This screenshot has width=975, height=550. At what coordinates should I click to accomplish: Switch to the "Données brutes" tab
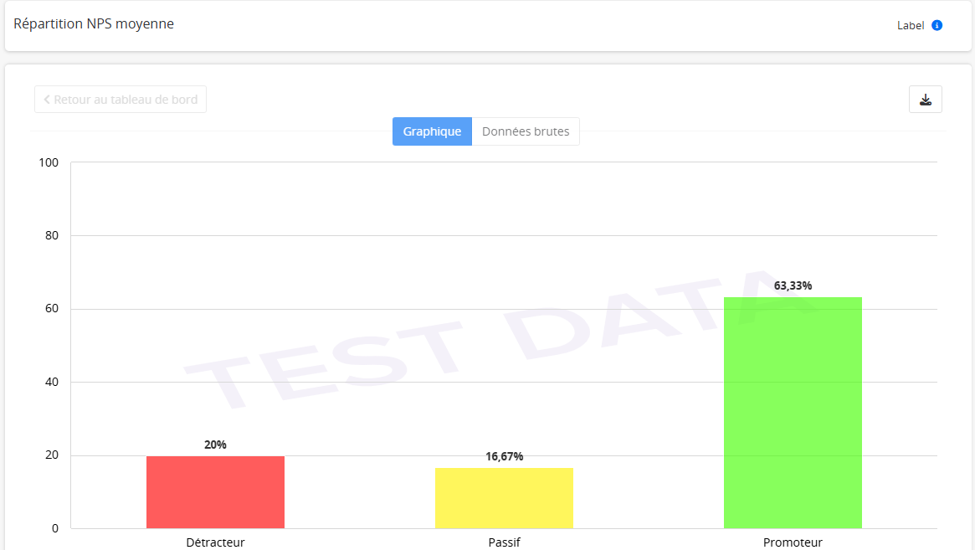526,131
